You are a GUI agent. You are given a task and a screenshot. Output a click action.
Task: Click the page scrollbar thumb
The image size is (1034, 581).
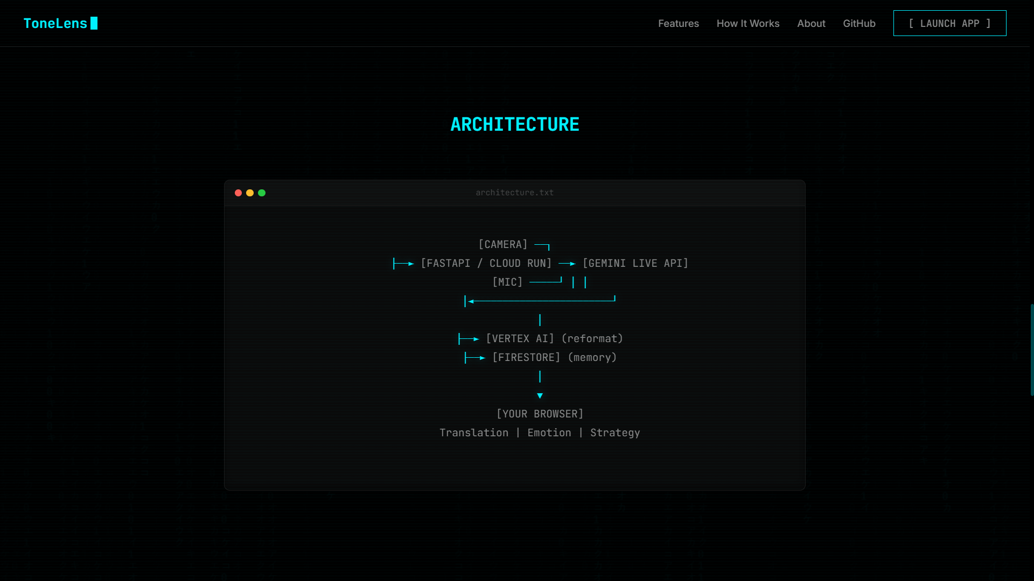(x=1031, y=350)
